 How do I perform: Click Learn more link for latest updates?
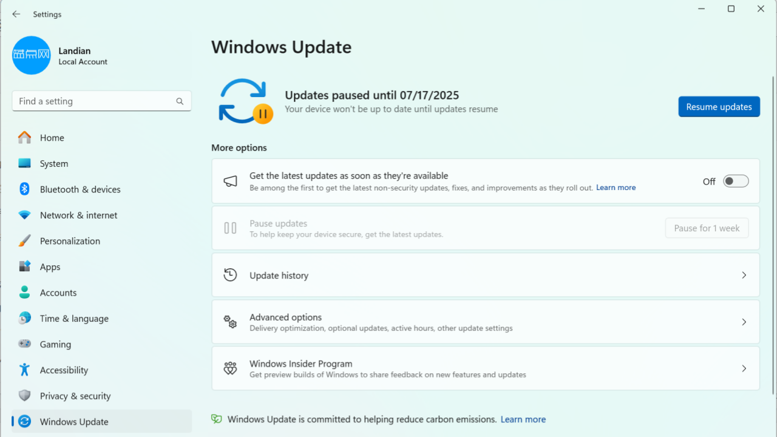[616, 188]
